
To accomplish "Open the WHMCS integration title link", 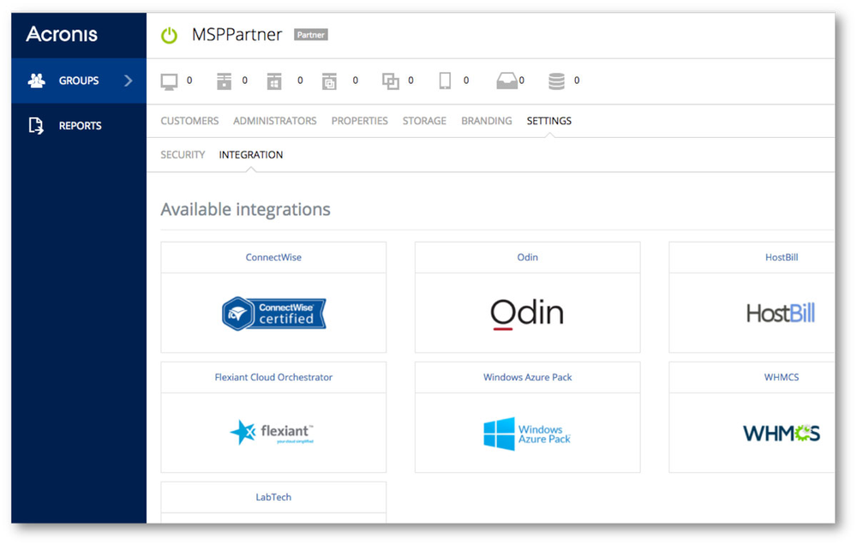I will [x=782, y=377].
